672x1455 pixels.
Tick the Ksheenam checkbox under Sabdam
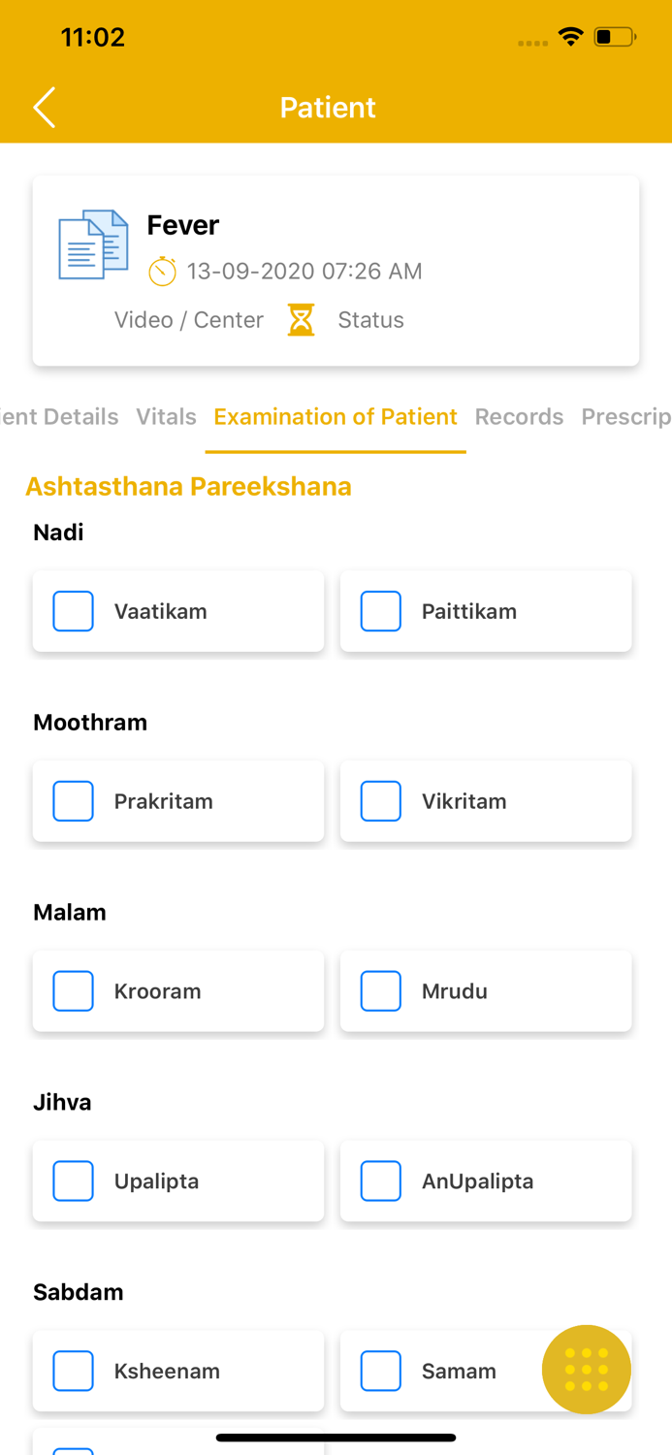coord(73,1370)
